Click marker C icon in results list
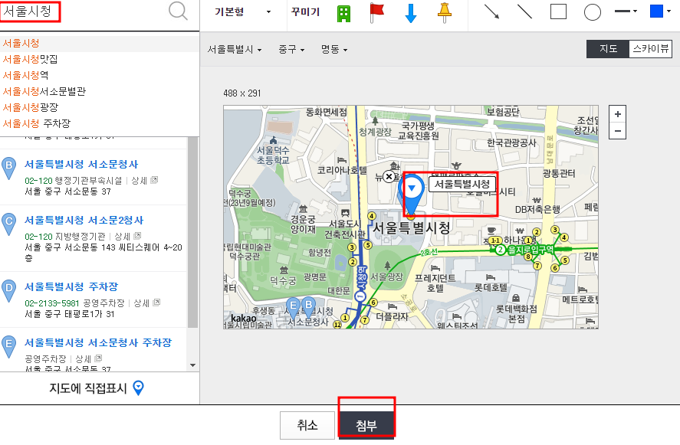Viewport: 680px width, 445px height. (8, 224)
